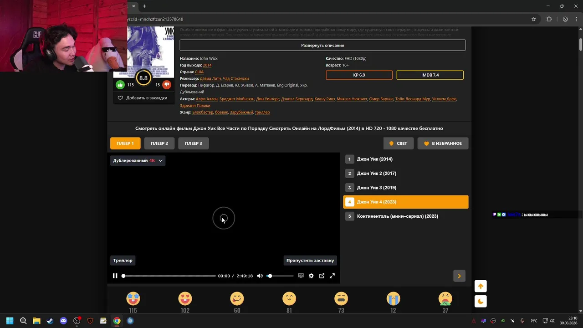Image resolution: width=583 pixels, height=328 pixels.
Task: Click heart-eyes emoji reaction with 102
Action: (185, 298)
